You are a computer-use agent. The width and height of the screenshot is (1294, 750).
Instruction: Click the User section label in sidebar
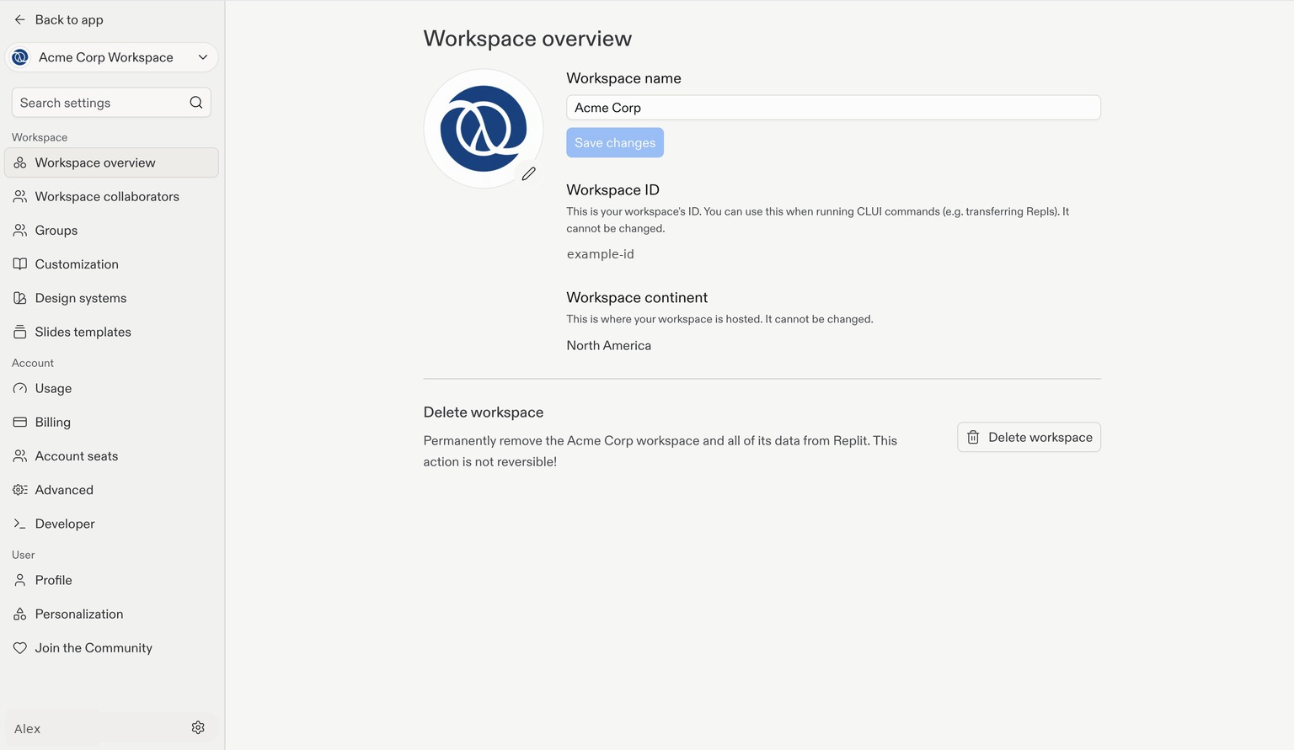tap(24, 555)
